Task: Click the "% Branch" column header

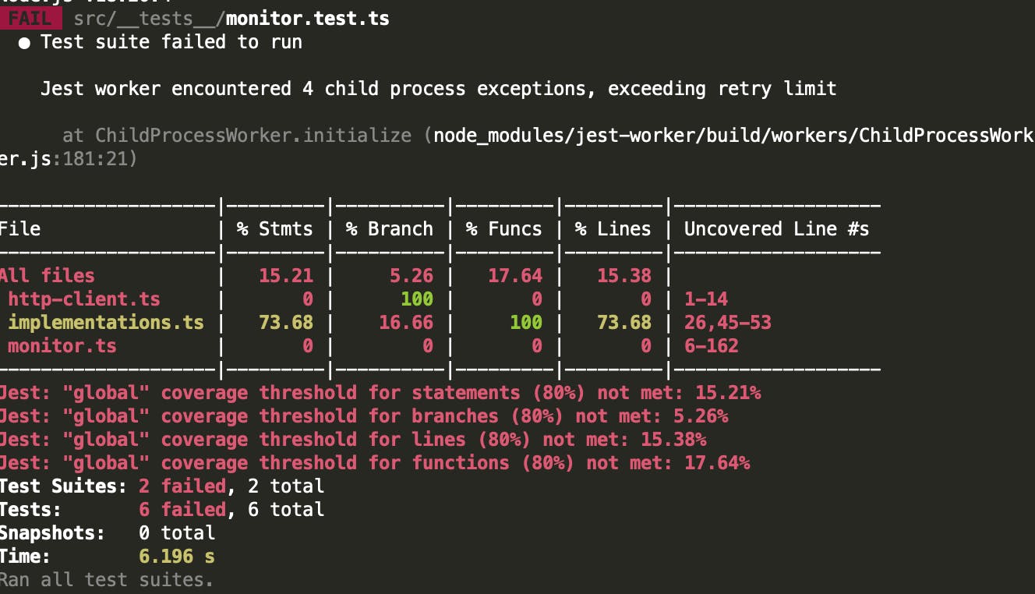Action: pyautogui.click(x=389, y=229)
